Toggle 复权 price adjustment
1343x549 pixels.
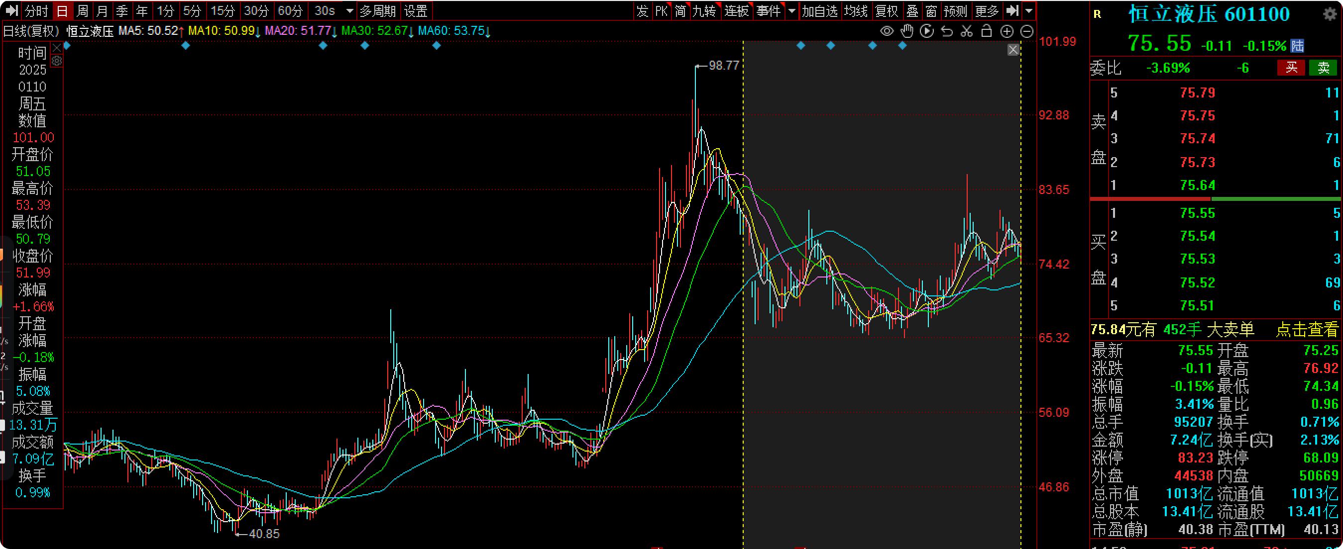[887, 11]
